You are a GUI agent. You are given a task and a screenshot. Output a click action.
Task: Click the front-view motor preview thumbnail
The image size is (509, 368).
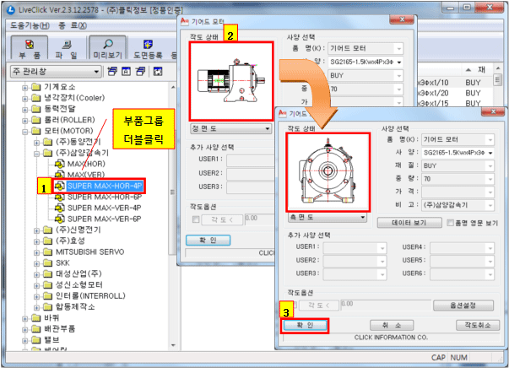tap(231, 81)
